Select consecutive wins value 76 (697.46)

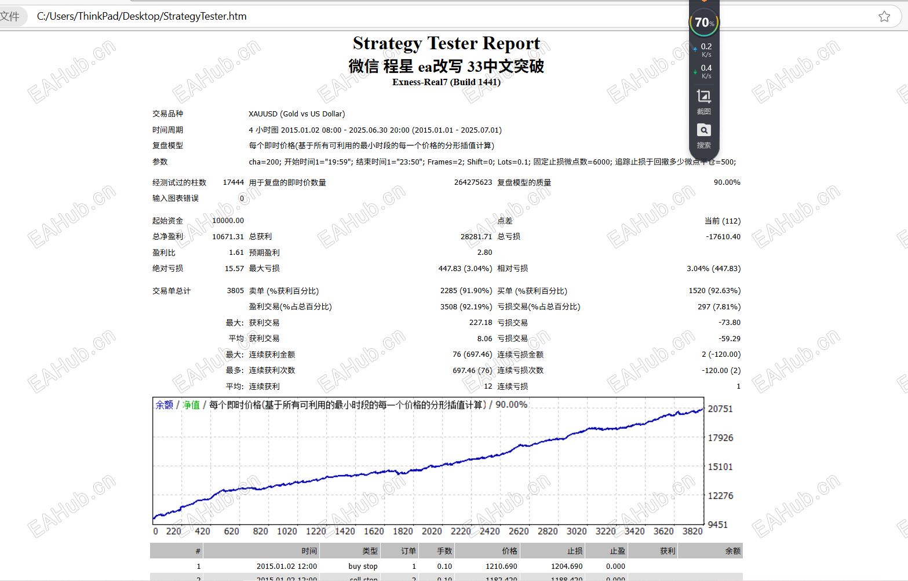click(472, 355)
